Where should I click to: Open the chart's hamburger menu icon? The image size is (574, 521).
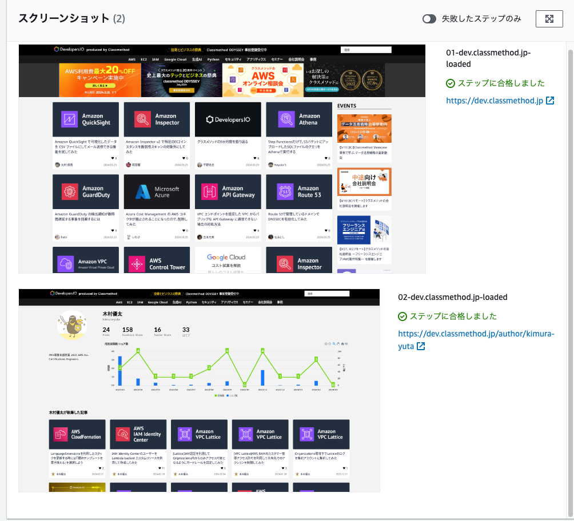(x=346, y=344)
